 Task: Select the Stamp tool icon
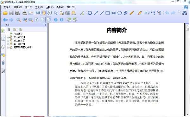[x=74, y=13]
